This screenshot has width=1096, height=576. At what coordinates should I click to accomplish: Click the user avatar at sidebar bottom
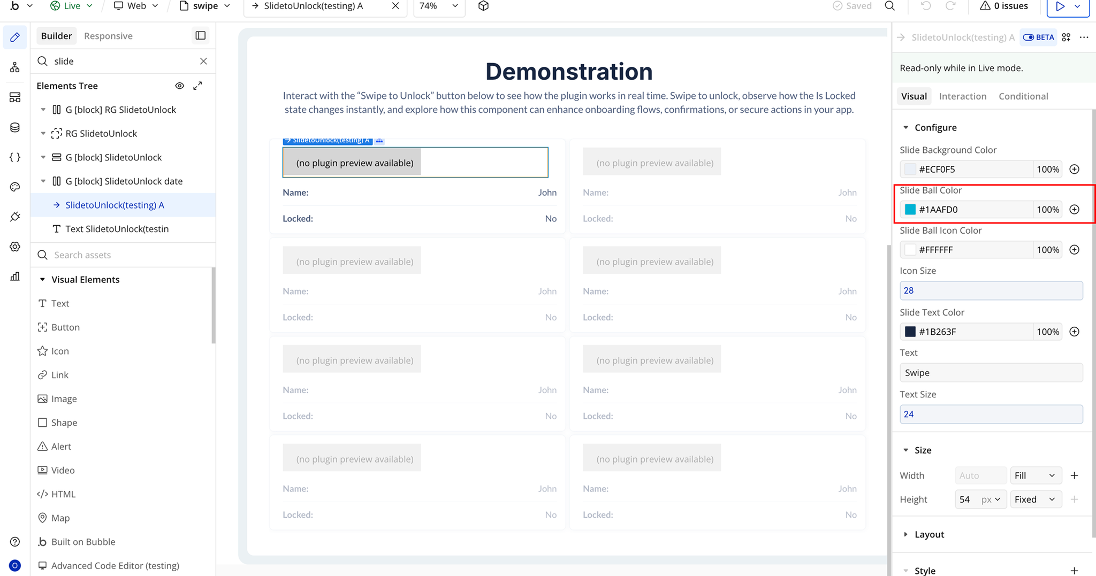15,565
